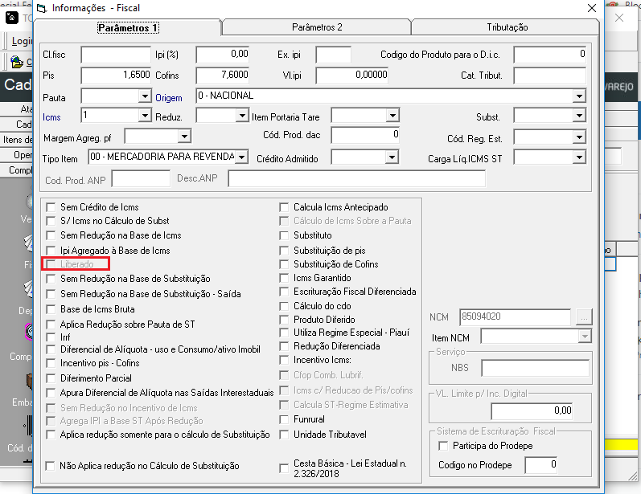Image resolution: width=641 pixels, height=494 pixels.
Task: Enable Escrituração Fiscal Diferenciada
Action: [284, 292]
